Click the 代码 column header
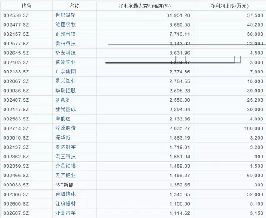 pos(26,6)
